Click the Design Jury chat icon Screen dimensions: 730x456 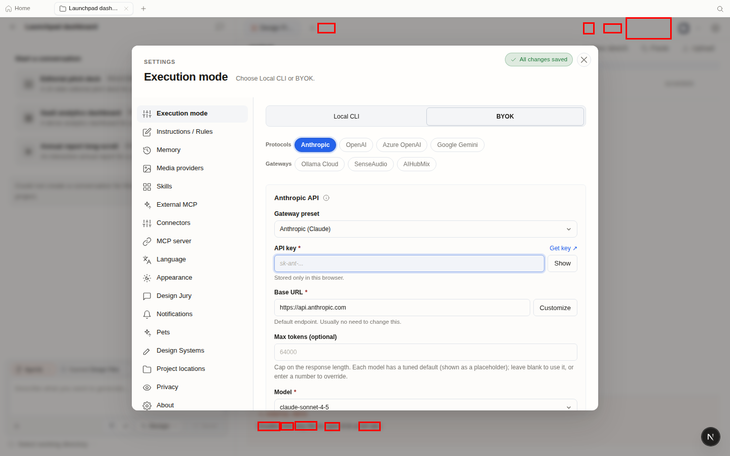(147, 296)
